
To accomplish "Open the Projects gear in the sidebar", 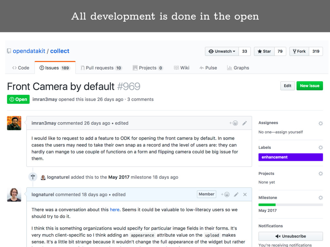I will pyautogui.click(x=321, y=173).
